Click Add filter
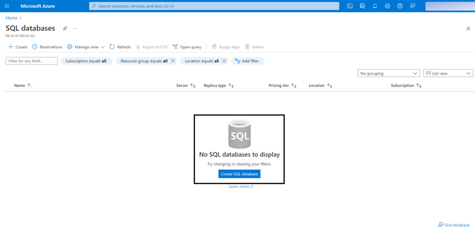Screen dimensions: 475x233 [x=248, y=61]
